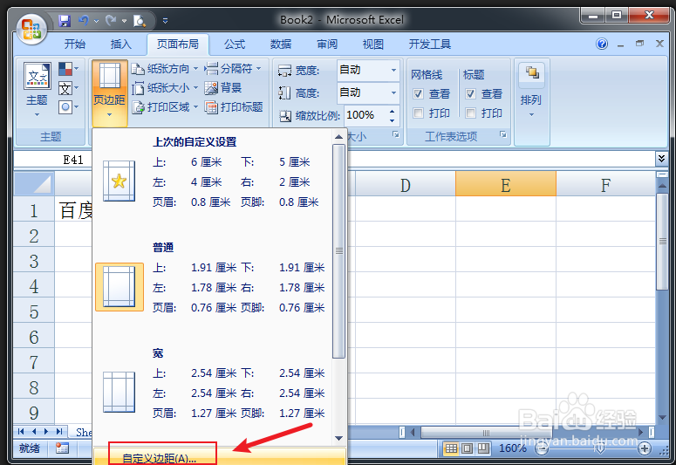Select 上次的自定义设置 margin preset
The image size is (676, 465).
tap(213, 181)
